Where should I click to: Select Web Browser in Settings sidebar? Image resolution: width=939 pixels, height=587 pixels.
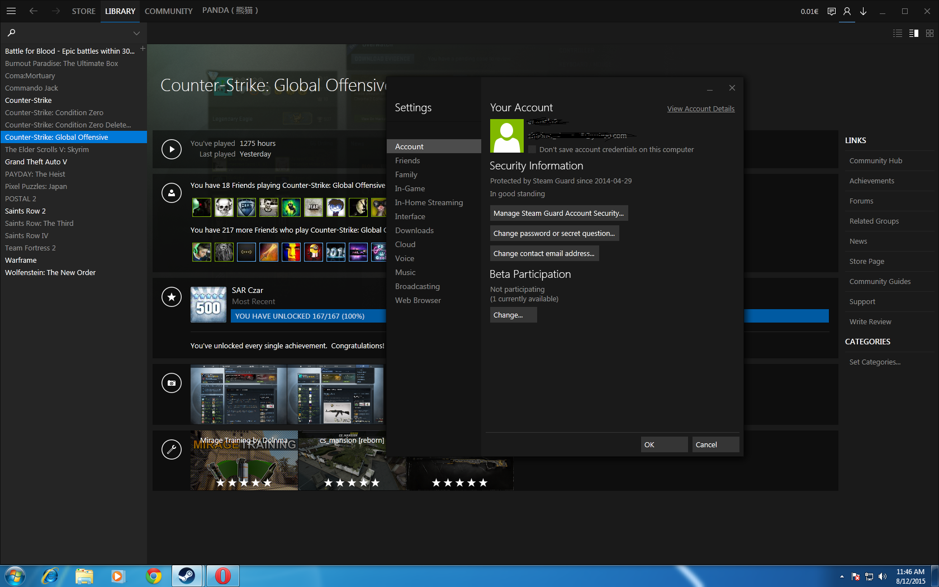(x=434, y=300)
